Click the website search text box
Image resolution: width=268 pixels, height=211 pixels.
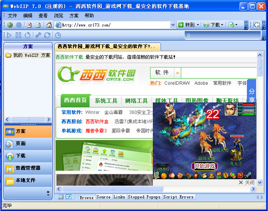pos(219,73)
